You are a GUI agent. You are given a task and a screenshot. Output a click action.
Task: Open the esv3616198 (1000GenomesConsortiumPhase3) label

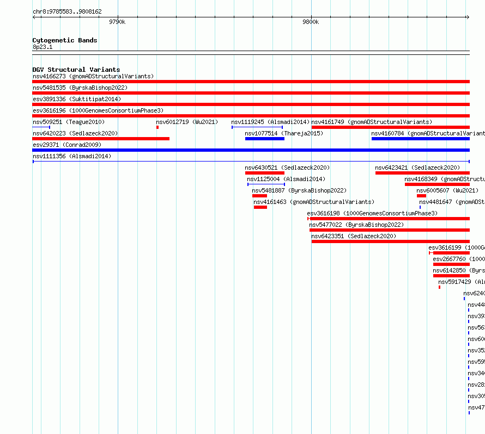pos(372,213)
